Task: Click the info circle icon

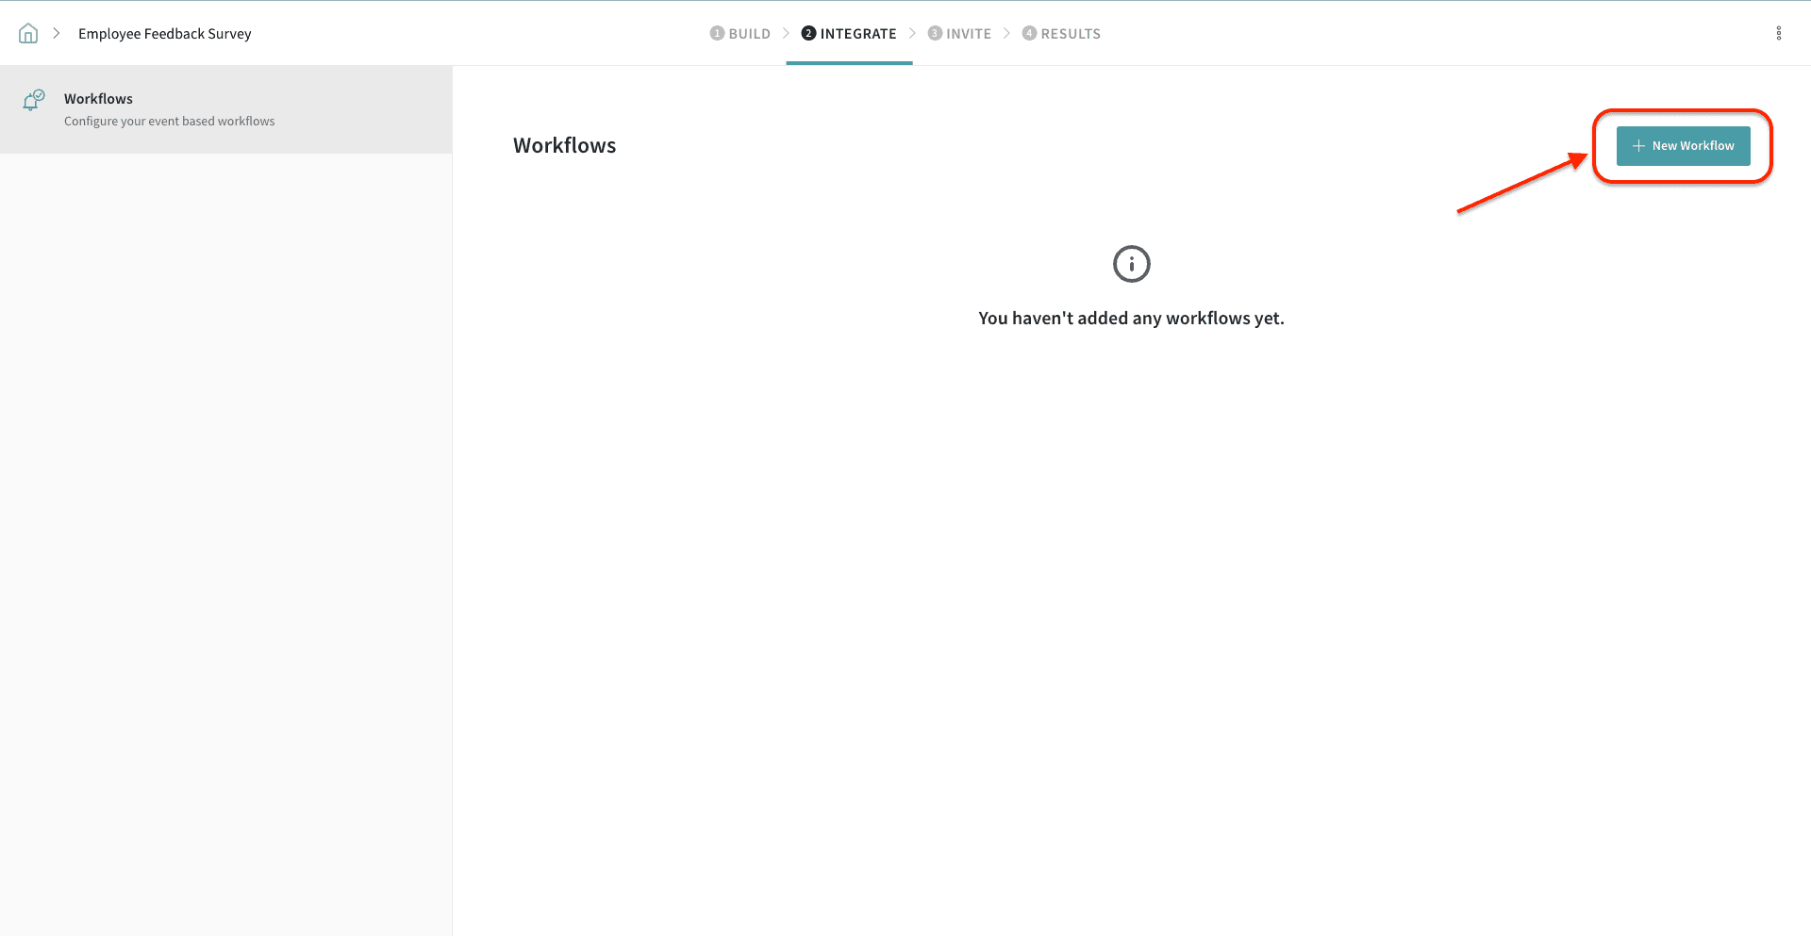Action: tap(1131, 264)
